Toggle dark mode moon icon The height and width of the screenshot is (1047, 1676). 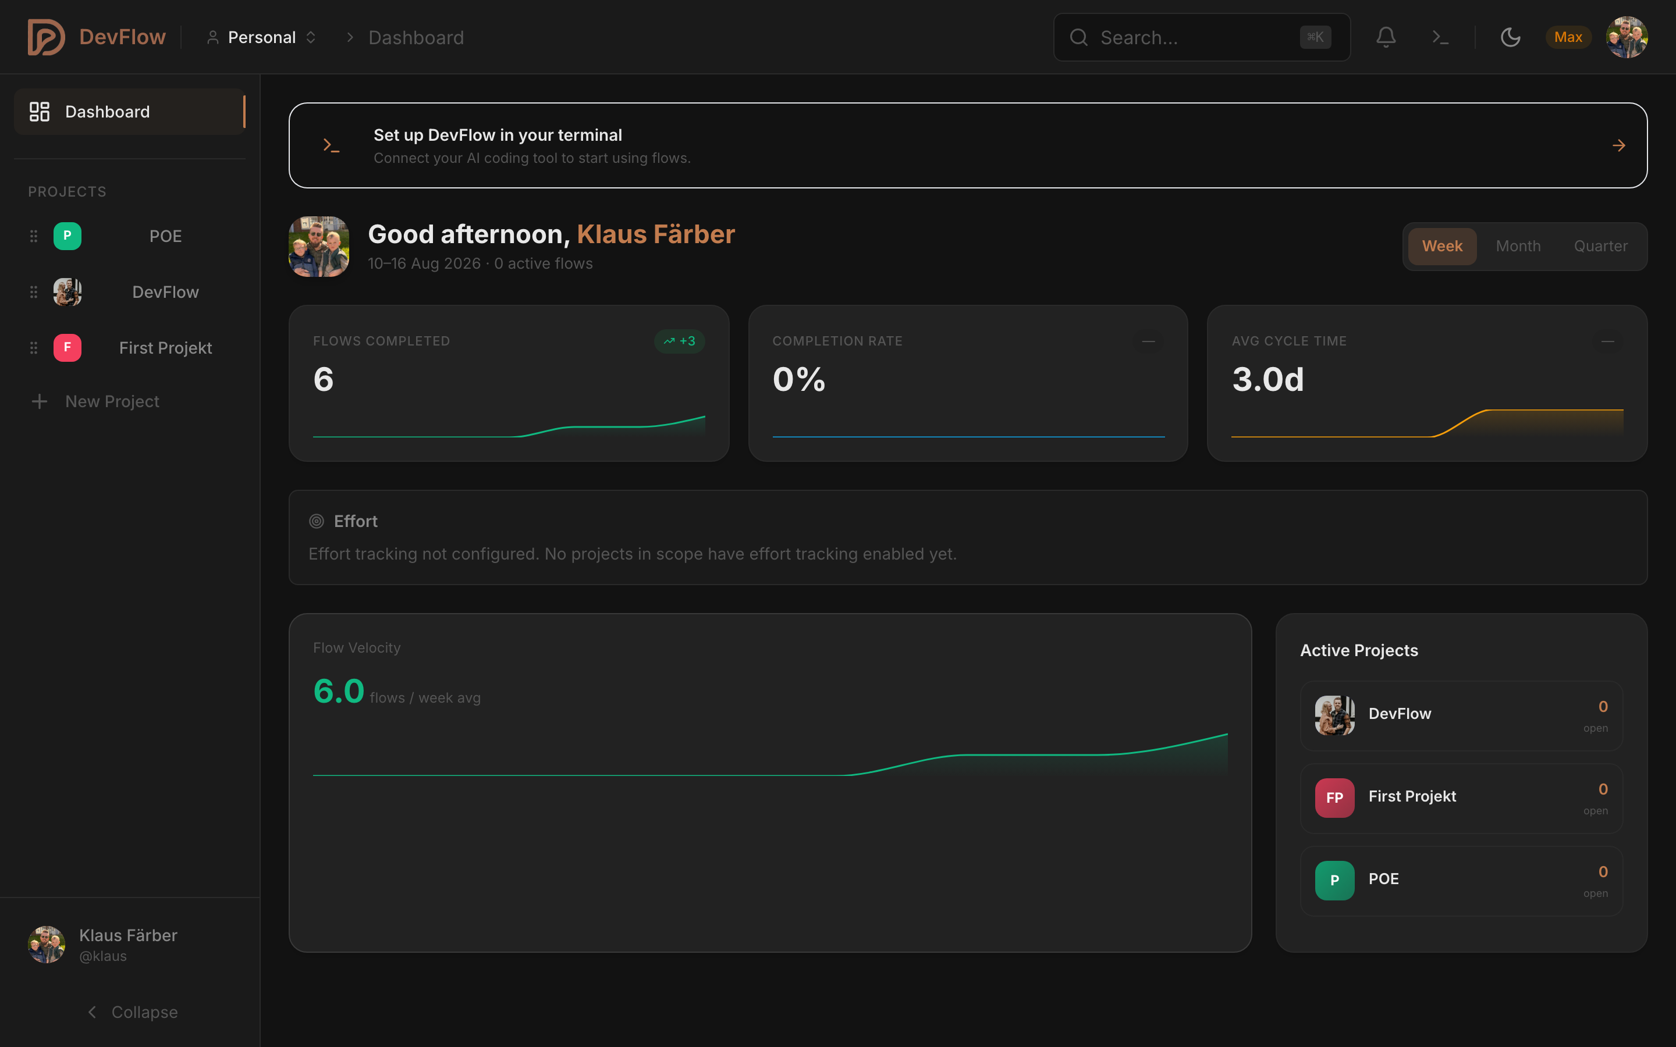[1510, 37]
